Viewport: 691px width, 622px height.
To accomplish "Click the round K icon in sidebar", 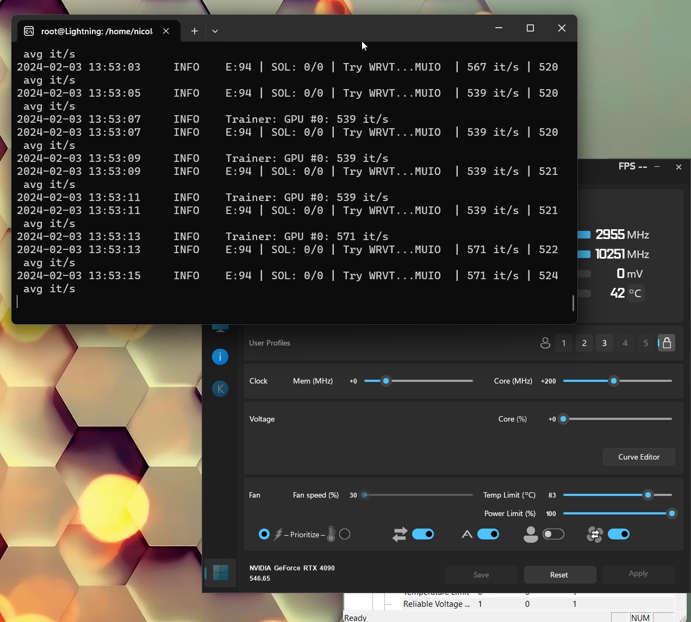I will coord(220,389).
